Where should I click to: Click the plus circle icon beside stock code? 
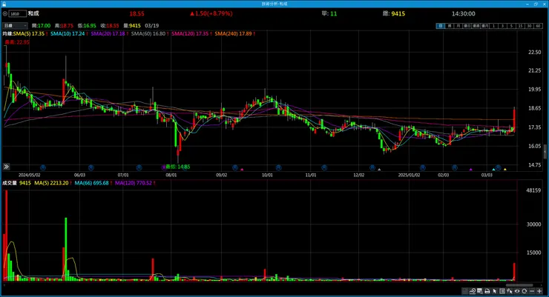click(5, 13)
